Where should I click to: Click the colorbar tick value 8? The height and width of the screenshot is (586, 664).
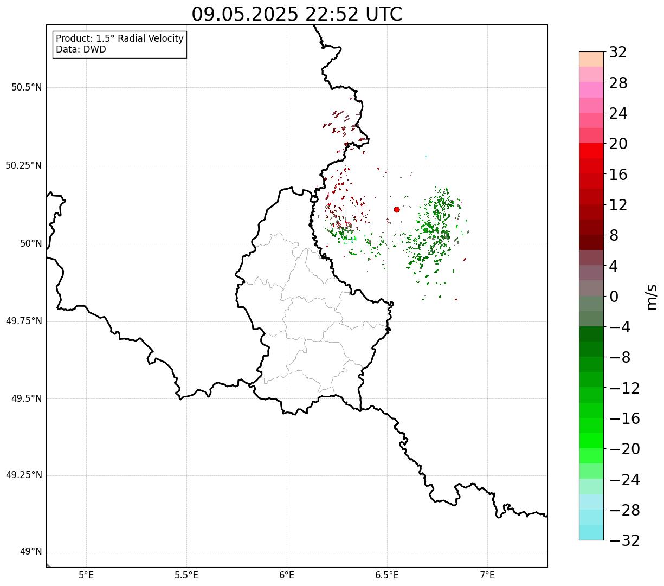[x=614, y=235]
